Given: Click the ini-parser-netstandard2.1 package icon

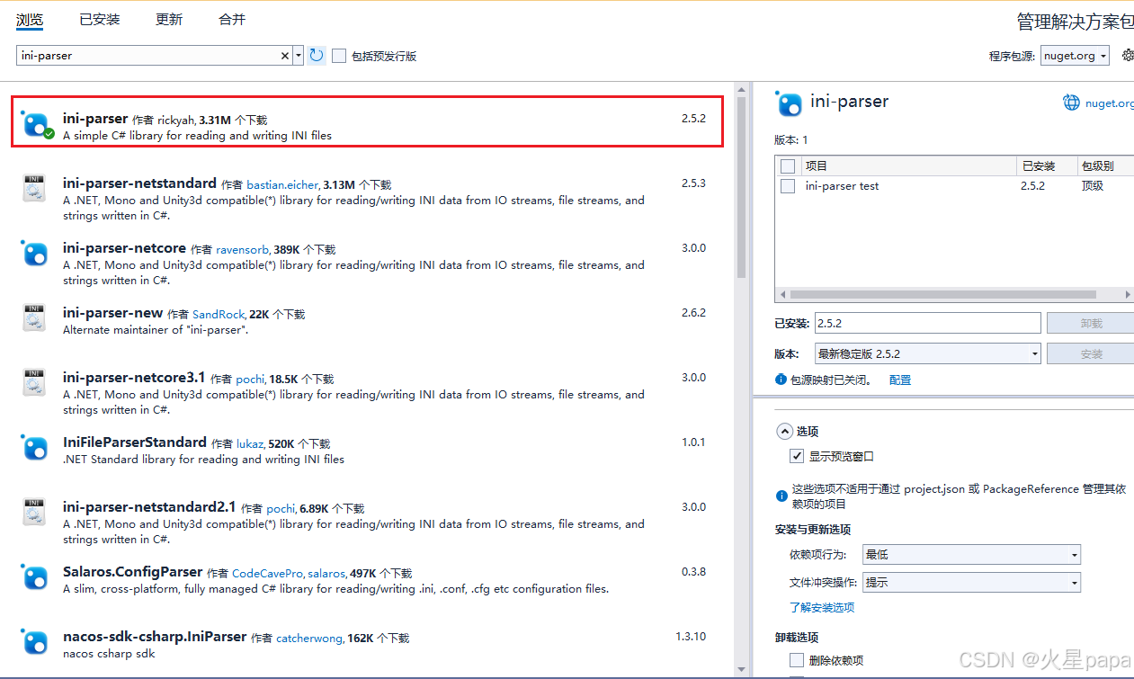Looking at the screenshot, I should coord(34,512).
